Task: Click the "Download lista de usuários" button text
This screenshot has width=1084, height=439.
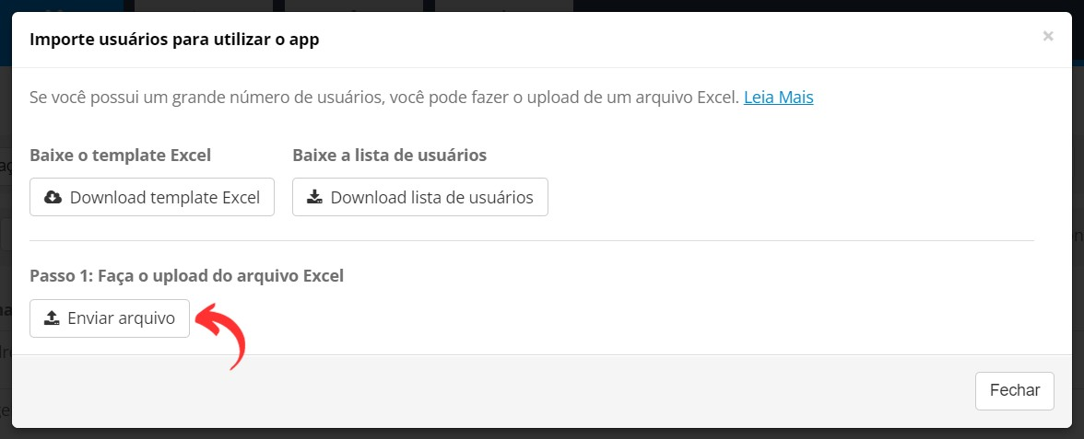Action: click(x=432, y=197)
